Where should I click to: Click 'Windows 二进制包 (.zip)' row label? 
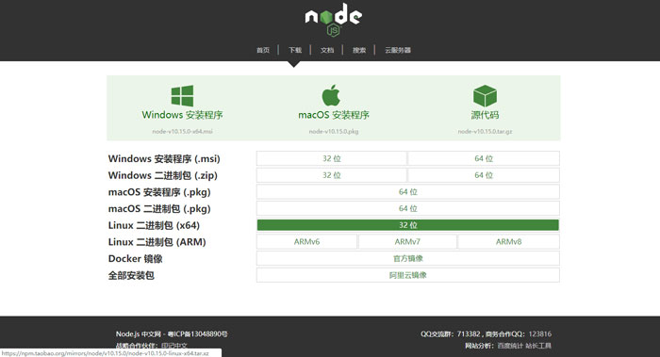(163, 175)
